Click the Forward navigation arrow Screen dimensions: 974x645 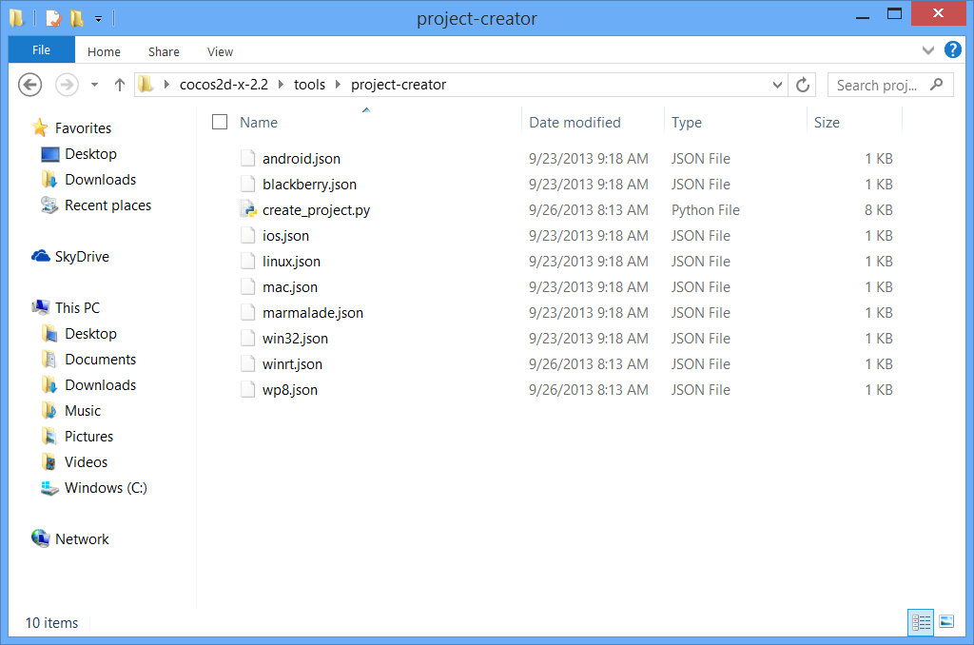(68, 85)
